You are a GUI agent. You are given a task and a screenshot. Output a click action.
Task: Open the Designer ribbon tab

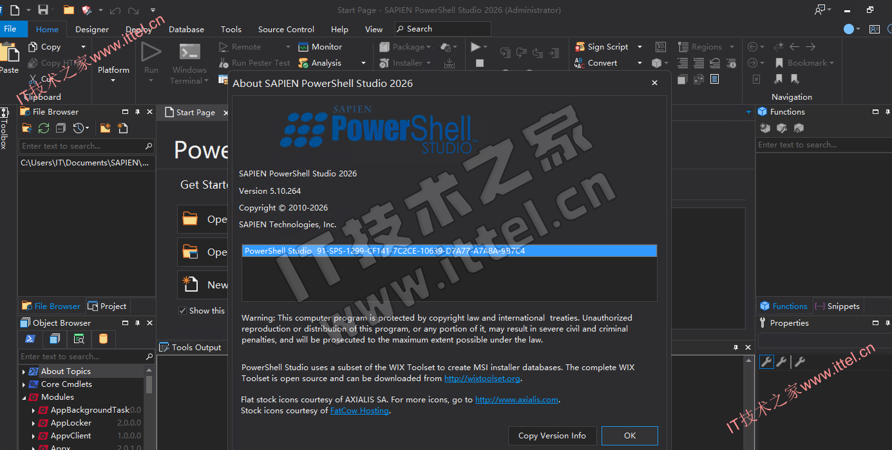click(92, 29)
